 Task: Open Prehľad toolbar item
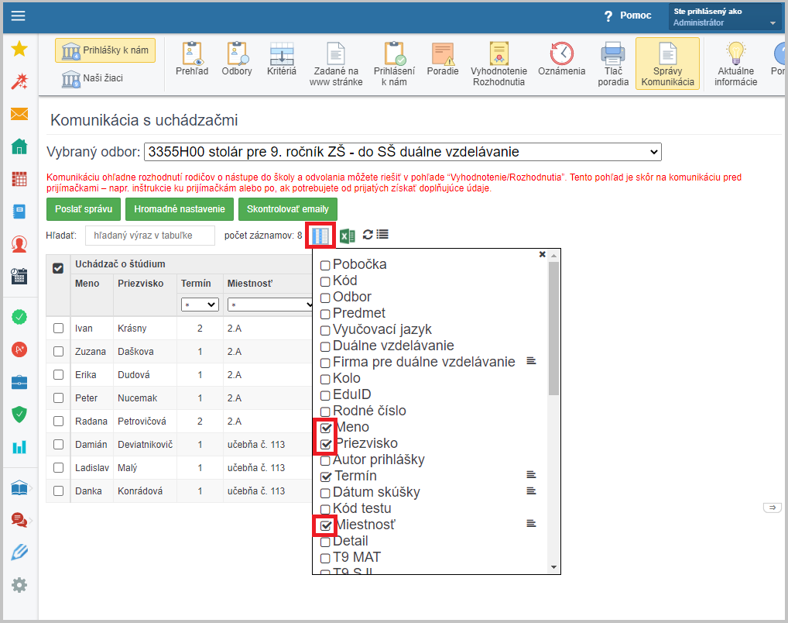tap(192, 60)
